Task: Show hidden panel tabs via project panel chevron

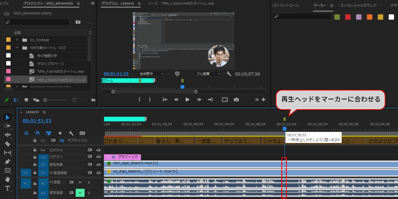Action: 93,4
